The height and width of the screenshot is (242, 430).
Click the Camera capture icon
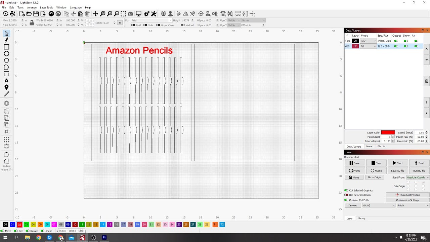point(130,14)
